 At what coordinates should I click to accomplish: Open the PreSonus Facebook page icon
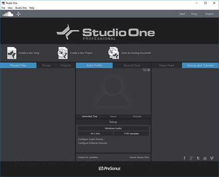click(185, 158)
